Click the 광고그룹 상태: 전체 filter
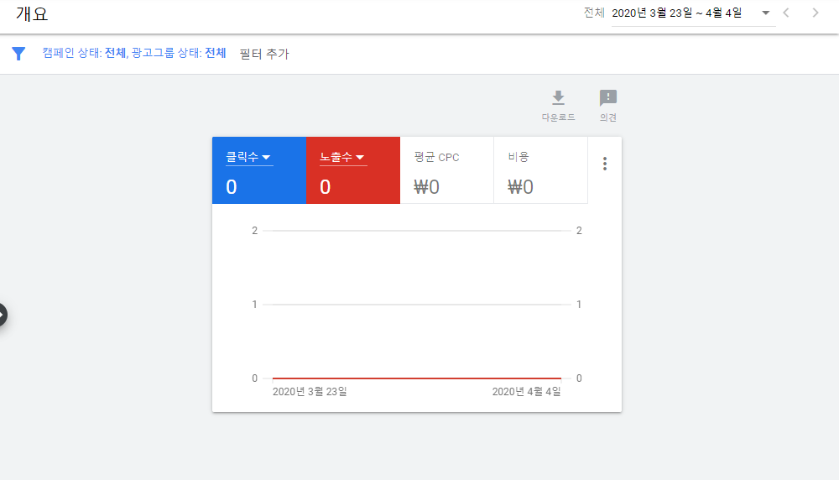This screenshot has height=480, width=839. tap(179, 53)
